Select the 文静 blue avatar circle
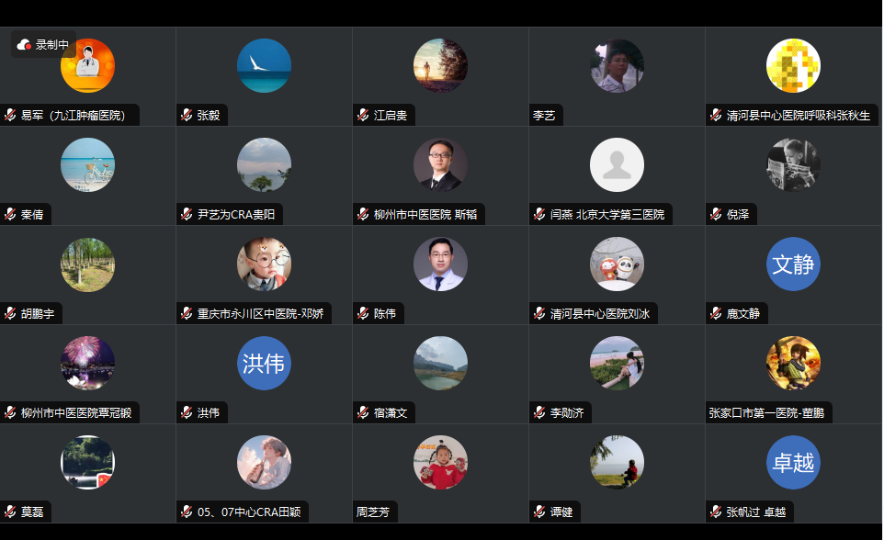The width and height of the screenshot is (884, 540). tap(793, 264)
